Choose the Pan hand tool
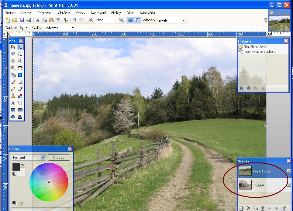Viewport: 293px width, 211px height. 20,68
